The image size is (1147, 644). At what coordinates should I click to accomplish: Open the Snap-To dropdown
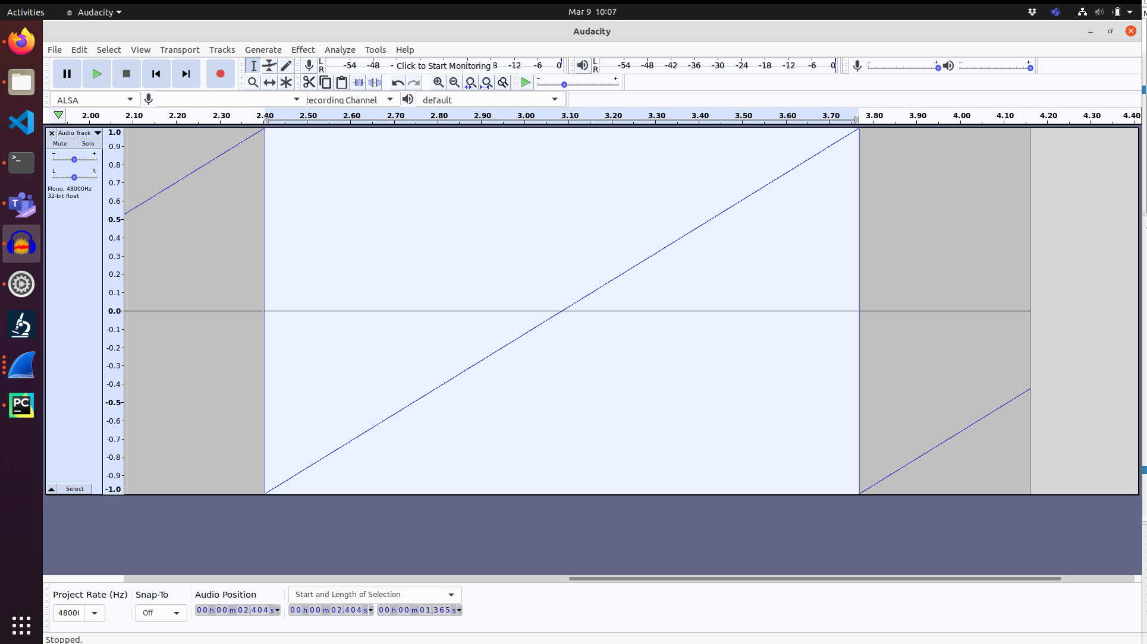pyautogui.click(x=161, y=613)
